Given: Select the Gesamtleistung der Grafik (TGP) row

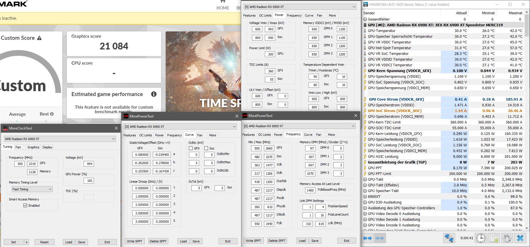Looking at the screenshot, I should coord(443,162).
